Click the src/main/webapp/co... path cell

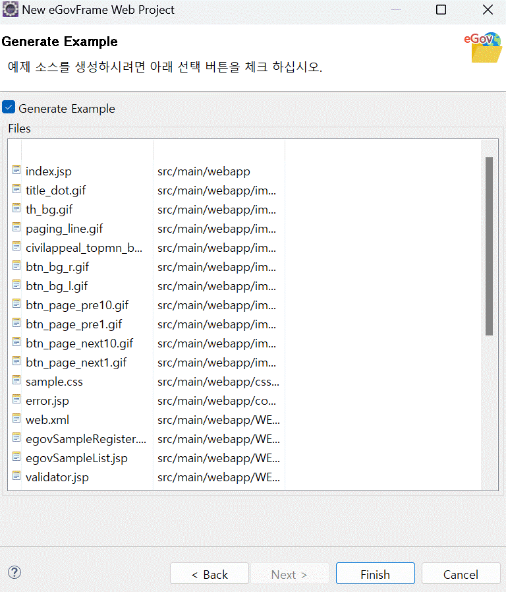[x=217, y=401]
